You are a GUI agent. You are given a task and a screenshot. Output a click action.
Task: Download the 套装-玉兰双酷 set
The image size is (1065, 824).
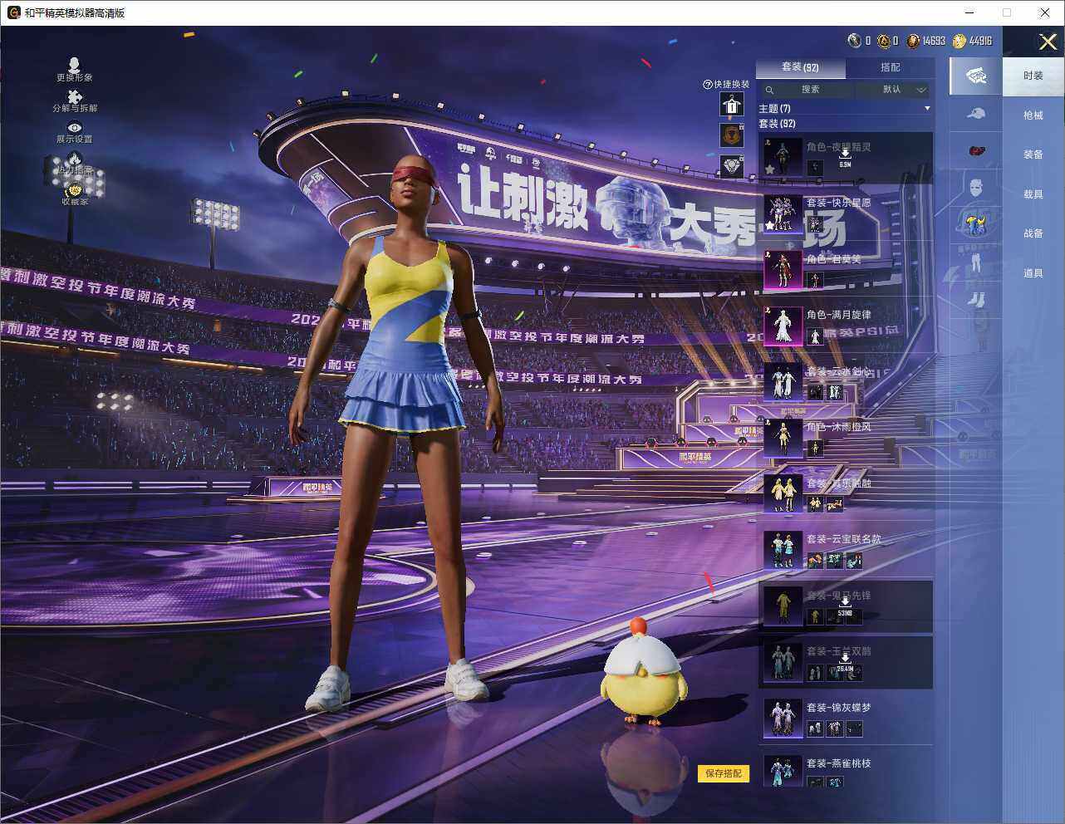pyautogui.click(x=845, y=662)
